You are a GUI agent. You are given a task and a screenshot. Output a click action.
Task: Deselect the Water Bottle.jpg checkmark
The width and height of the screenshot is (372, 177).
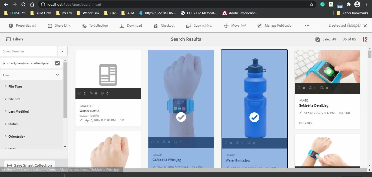point(254,117)
